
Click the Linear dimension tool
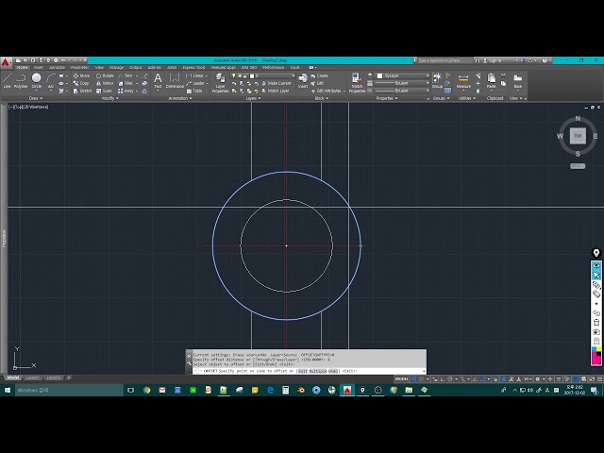[195, 75]
